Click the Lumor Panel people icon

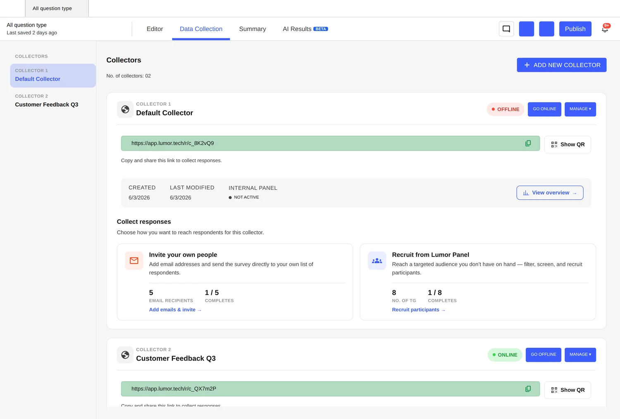[377, 261]
